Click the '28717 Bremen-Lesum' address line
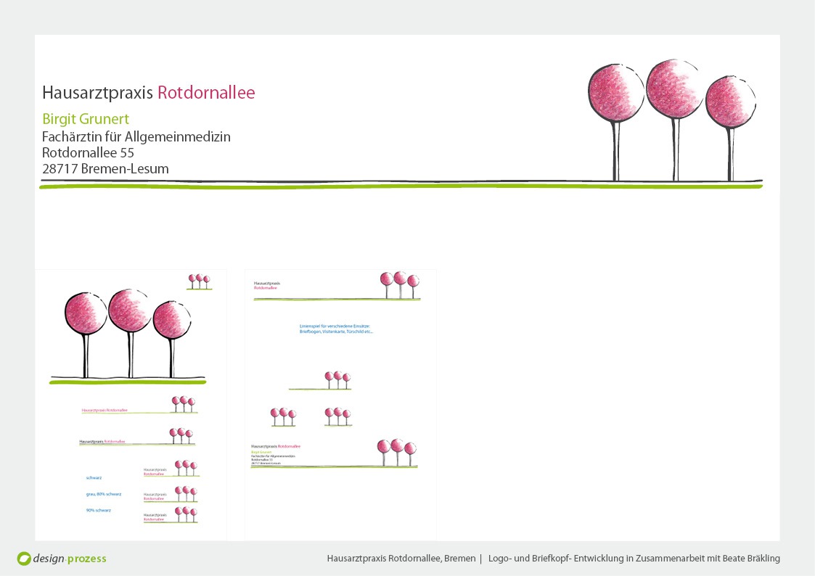 pyautogui.click(x=105, y=169)
